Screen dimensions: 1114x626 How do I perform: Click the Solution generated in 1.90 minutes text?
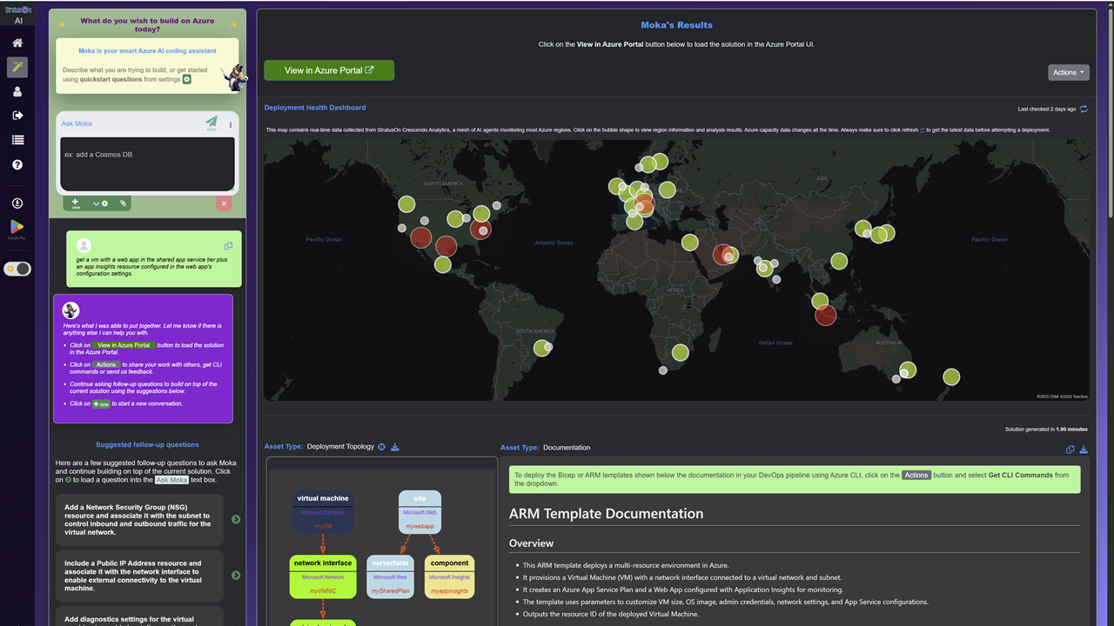pyautogui.click(x=1046, y=429)
